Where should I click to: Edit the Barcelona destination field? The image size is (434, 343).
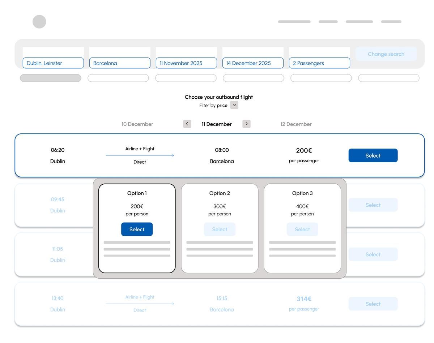[x=120, y=63]
